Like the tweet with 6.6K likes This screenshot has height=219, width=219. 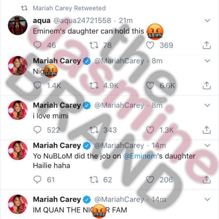click(150, 85)
